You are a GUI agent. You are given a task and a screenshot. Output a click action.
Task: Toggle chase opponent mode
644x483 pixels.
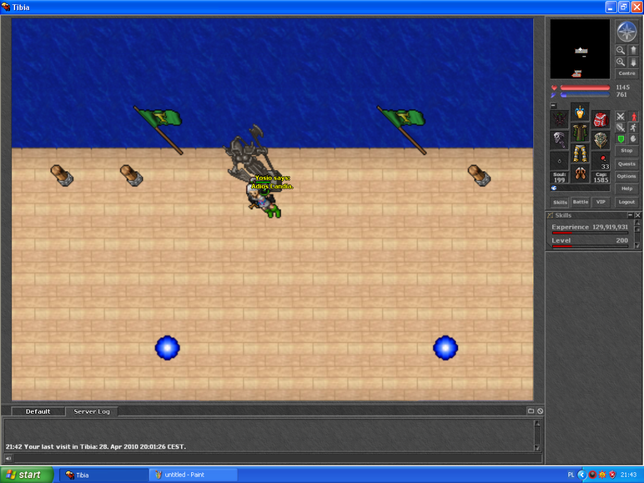(633, 128)
